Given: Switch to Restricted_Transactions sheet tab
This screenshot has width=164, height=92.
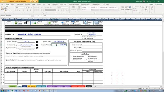Looking at the screenshot, I should tap(78, 86).
